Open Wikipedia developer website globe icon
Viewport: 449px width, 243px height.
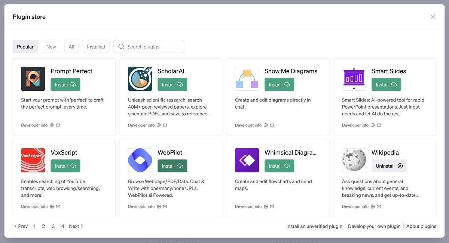point(373,207)
